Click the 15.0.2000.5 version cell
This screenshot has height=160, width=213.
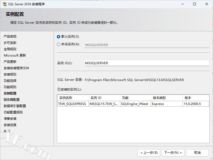coord(196,104)
